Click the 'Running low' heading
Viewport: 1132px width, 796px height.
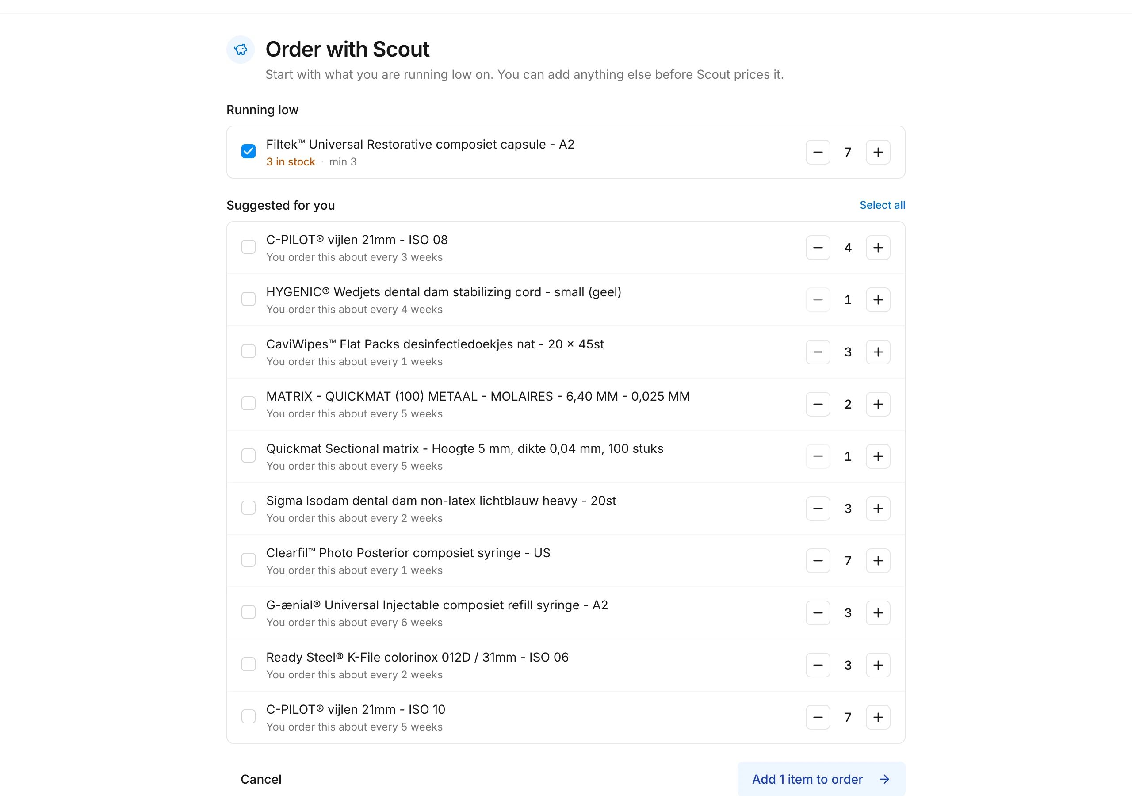tap(262, 110)
